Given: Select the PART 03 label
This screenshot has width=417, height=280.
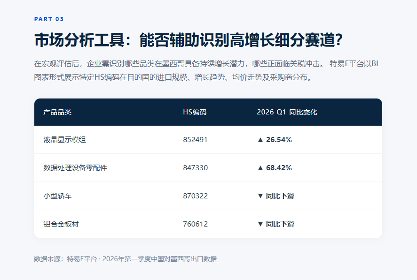Looking at the screenshot, I should pos(49,19).
